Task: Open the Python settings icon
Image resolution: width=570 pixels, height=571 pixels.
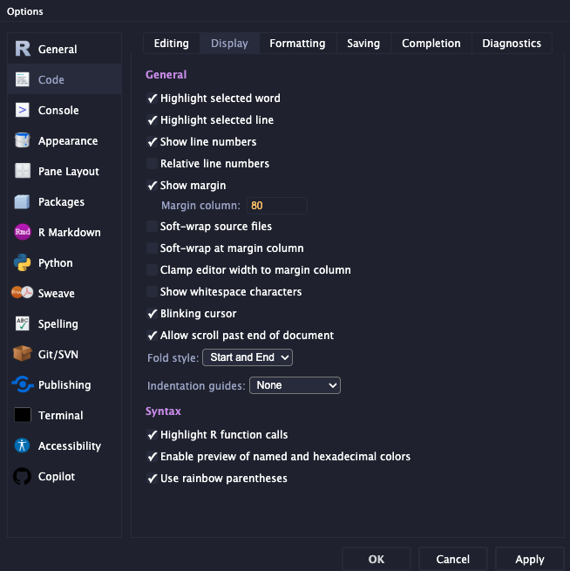Action: [x=23, y=263]
